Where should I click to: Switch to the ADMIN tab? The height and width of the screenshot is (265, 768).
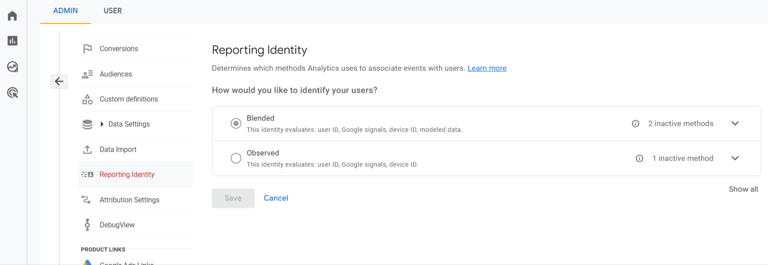click(x=65, y=11)
